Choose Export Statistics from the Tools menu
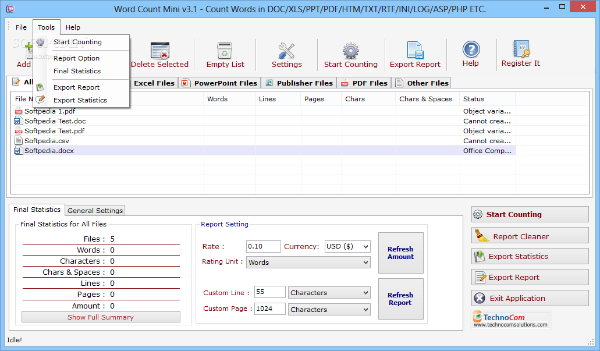Viewport: 600px width, 351px height. [x=81, y=100]
